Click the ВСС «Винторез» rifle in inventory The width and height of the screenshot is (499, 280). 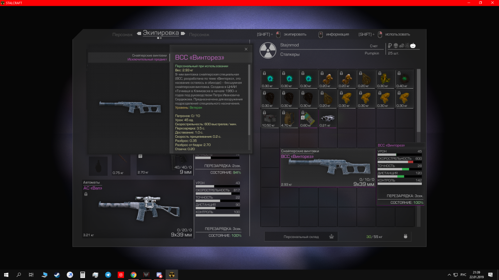(x=327, y=168)
